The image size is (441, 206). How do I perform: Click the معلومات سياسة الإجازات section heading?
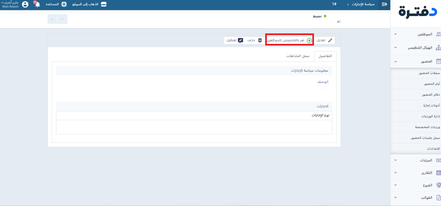[309, 70]
